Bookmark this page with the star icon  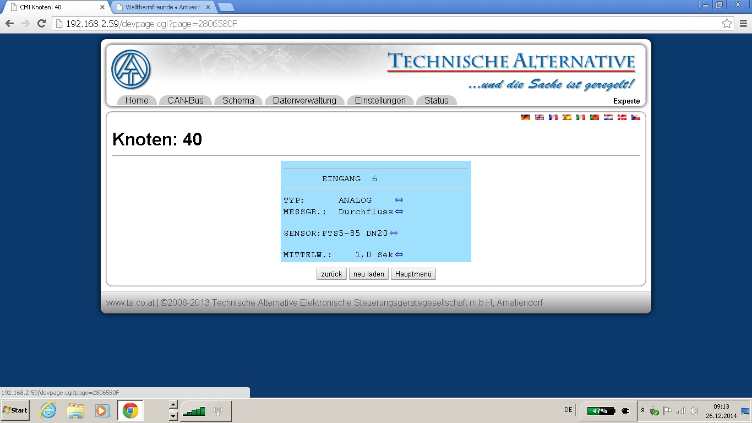click(727, 24)
